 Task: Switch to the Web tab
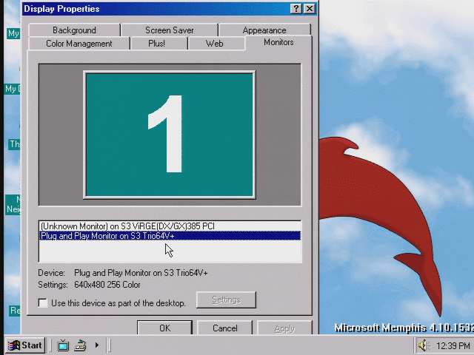pyautogui.click(x=214, y=44)
